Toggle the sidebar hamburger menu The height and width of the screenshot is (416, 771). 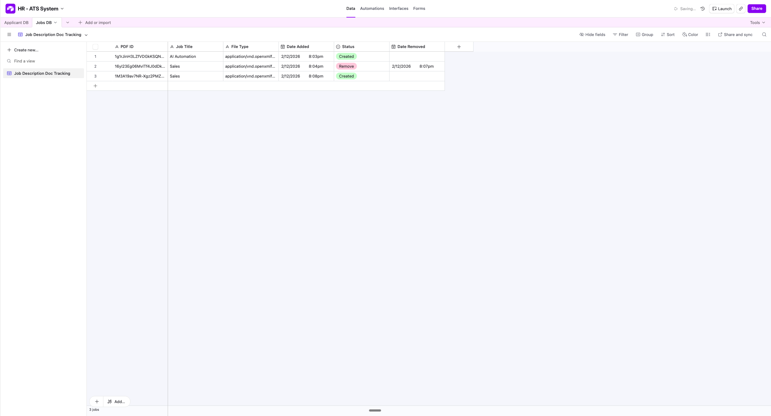click(x=9, y=34)
